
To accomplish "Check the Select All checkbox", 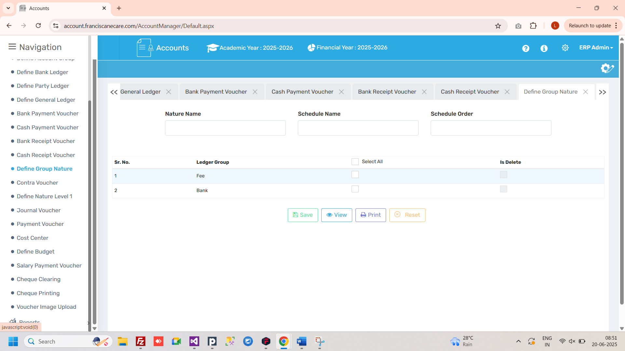I will (355, 162).
